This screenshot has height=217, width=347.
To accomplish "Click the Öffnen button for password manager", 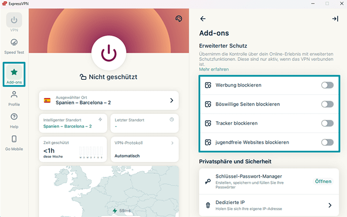I will pyautogui.click(x=323, y=181).
